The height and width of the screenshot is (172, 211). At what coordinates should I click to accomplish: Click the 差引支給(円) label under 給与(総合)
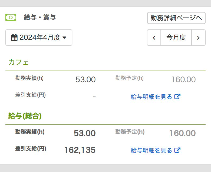click(31, 148)
